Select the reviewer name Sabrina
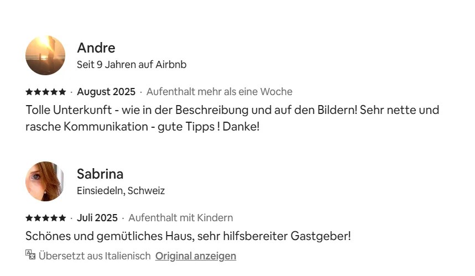Viewport: 475px width, 276px height. pyautogui.click(x=100, y=174)
